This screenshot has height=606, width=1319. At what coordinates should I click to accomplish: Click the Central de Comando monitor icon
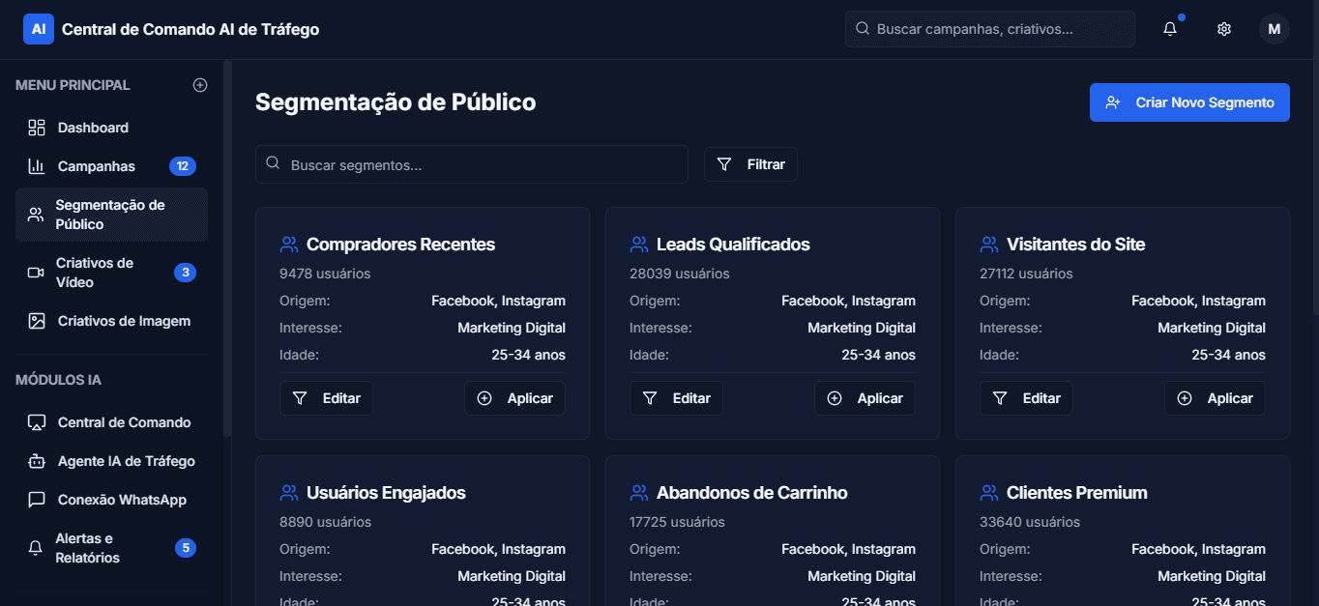(37, 422)
